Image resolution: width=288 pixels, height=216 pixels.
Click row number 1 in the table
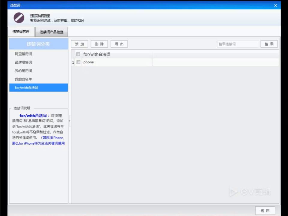click(x=73, y=62)
